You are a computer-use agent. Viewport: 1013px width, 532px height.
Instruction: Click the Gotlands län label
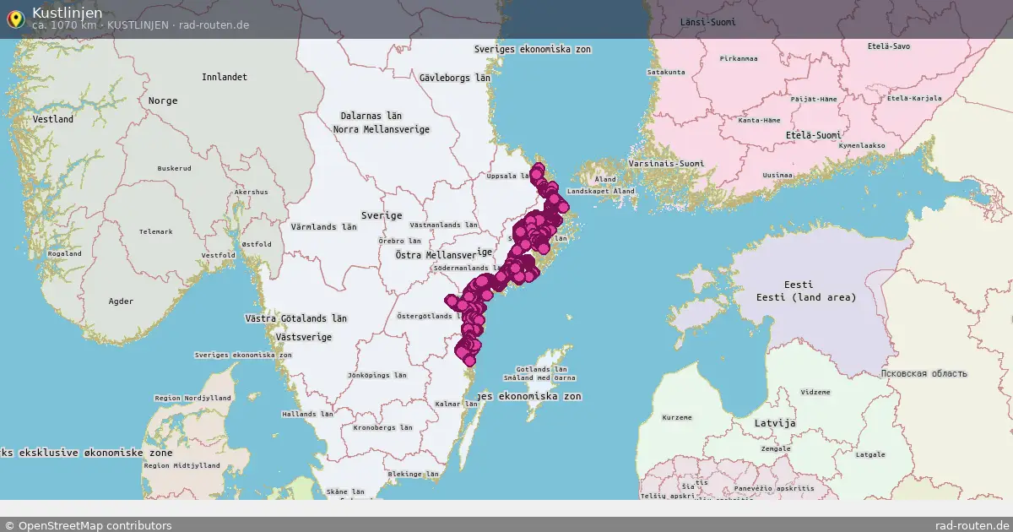[541, 369]
